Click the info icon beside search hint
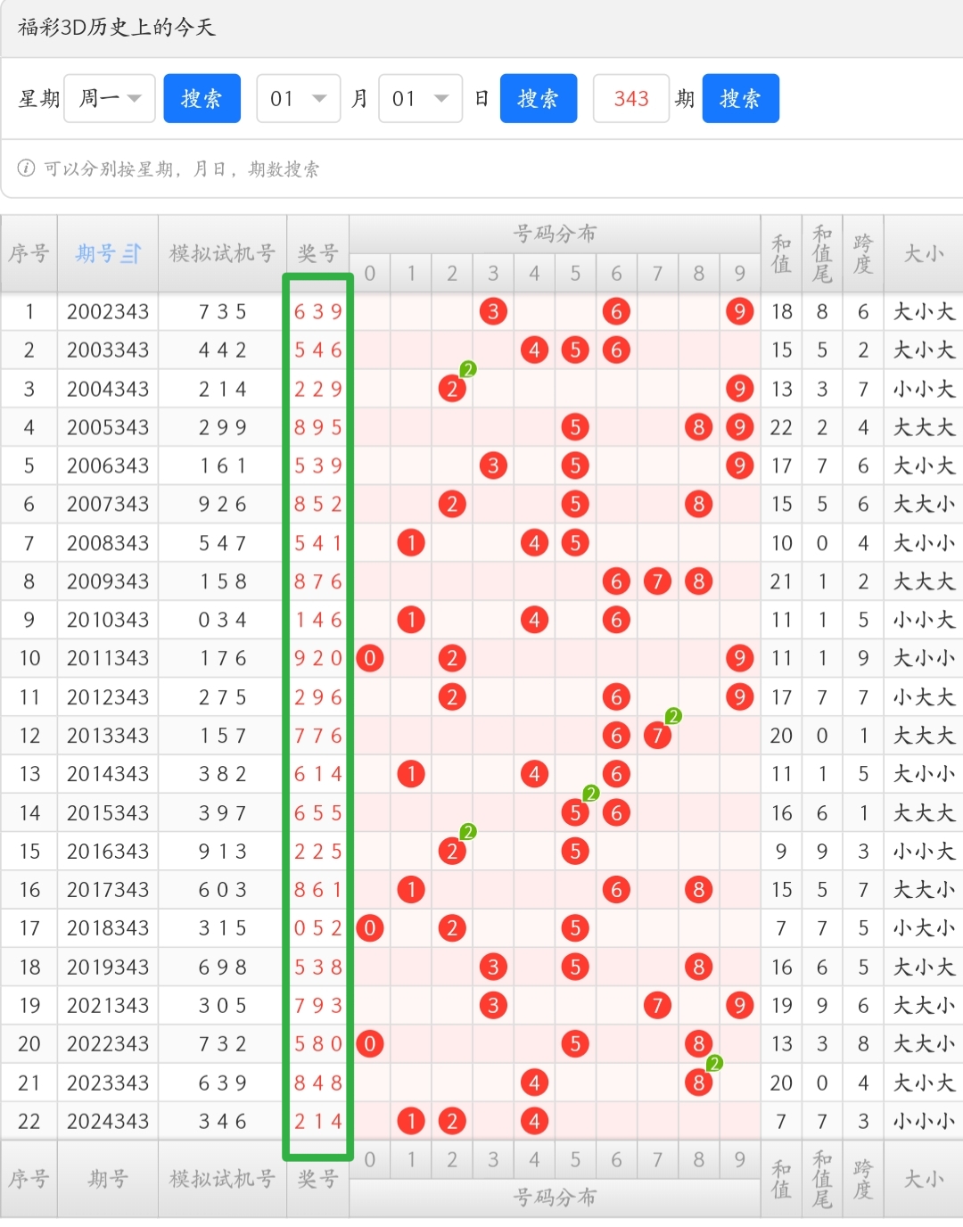Image resolution: width=963 pixels, height=1227 pixels. click(27, 169)
